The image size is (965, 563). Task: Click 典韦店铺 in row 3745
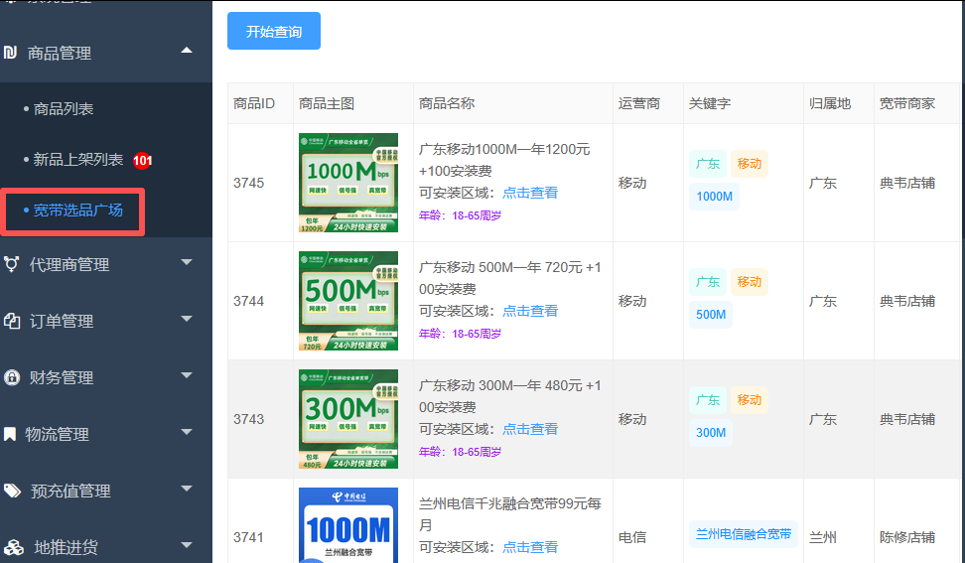pyautogui.click(x=907, y=183)
